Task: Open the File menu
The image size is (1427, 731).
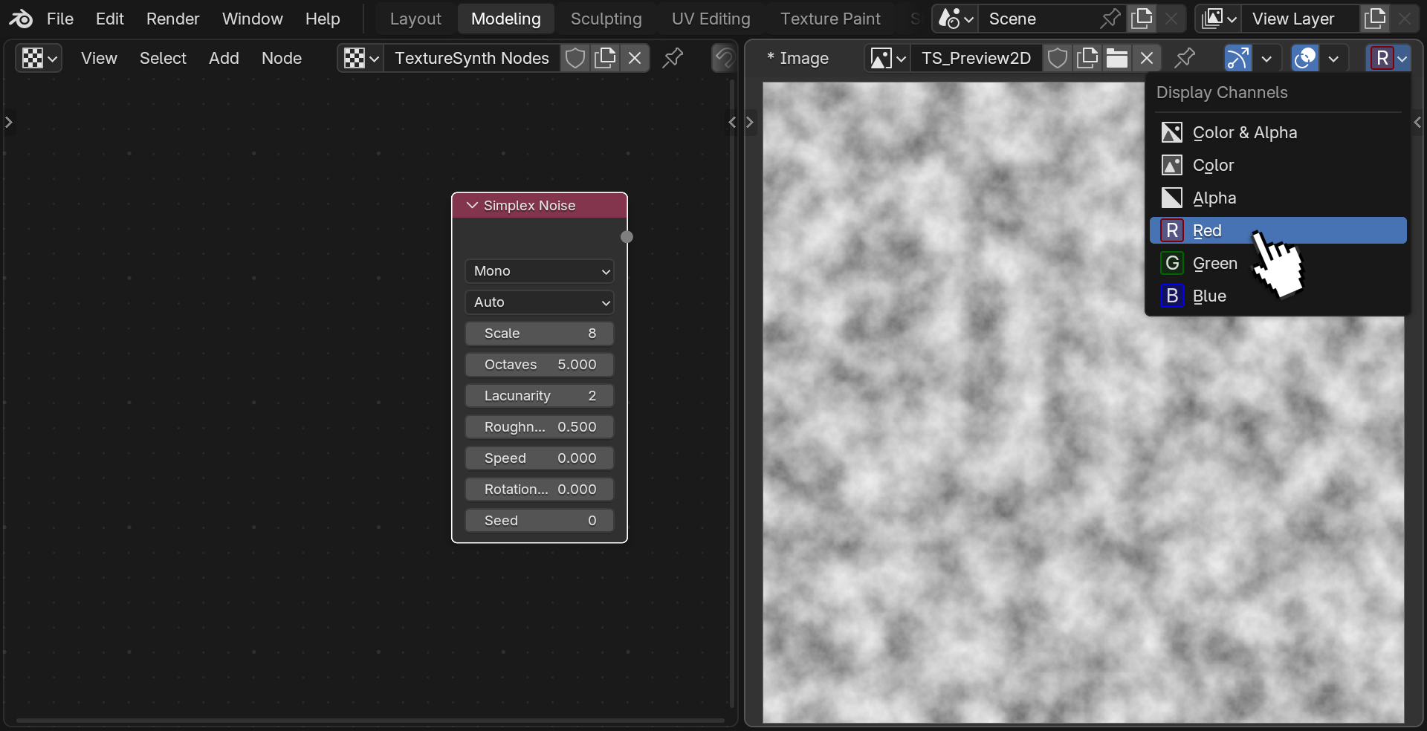Action: 59,19
